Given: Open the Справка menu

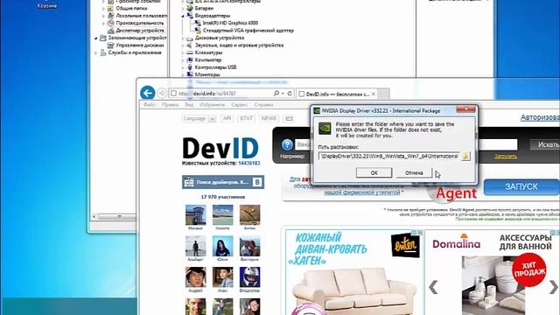Looking at the screenshot, I should tap(263, 105).
